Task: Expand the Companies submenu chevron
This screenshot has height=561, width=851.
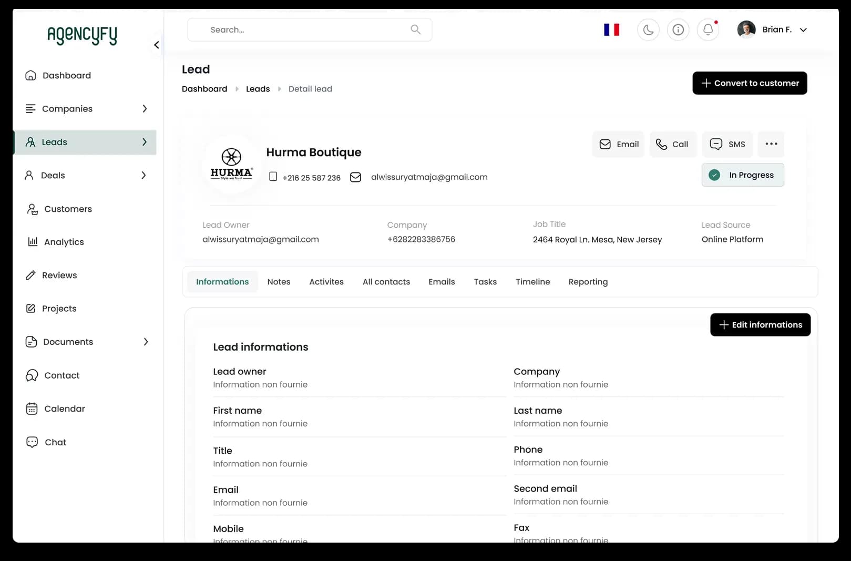Action: [145, 109]
